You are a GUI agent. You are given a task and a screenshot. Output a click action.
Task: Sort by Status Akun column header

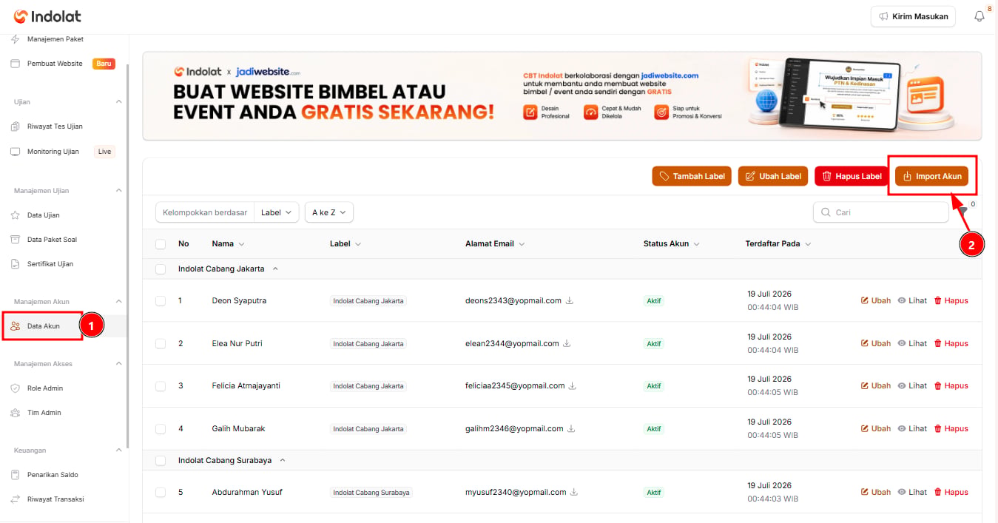coord(671,244)
